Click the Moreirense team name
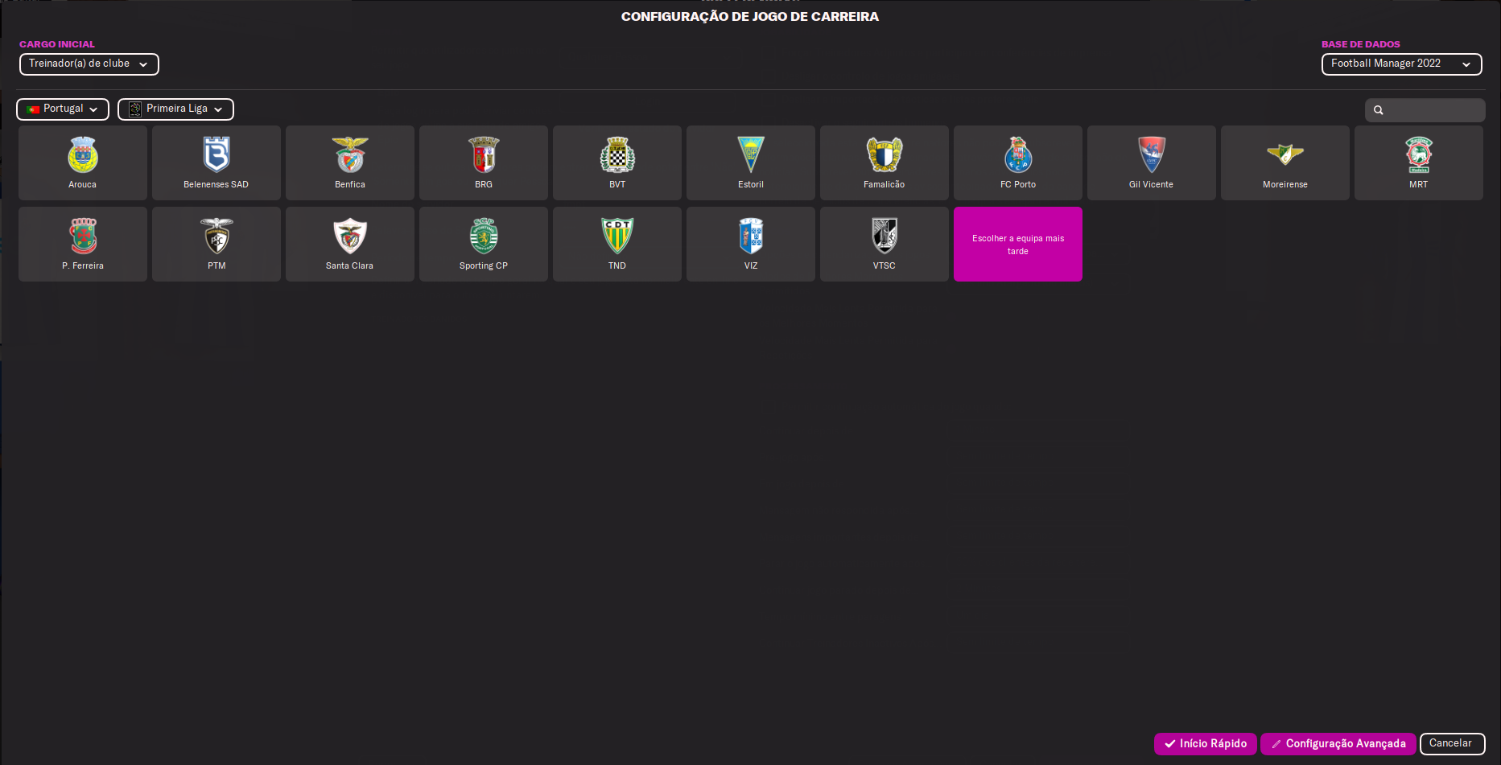Image resolution: width=1501 pixels, height=765 pixels. (x=1285, y=185)
